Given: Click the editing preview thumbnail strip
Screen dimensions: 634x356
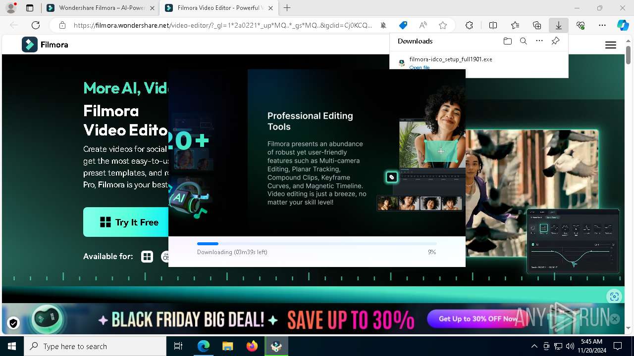Looking at the screenshot, I should [420, 203].
